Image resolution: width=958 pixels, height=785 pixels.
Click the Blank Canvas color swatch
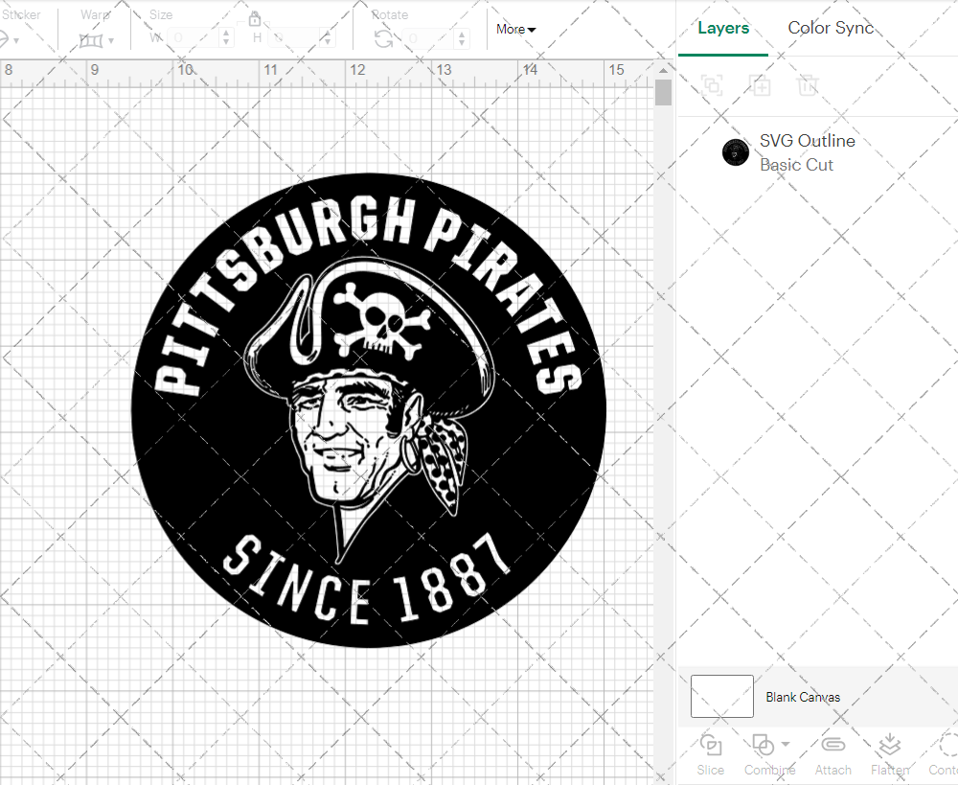pyautogui.click(x=721, y=697)
